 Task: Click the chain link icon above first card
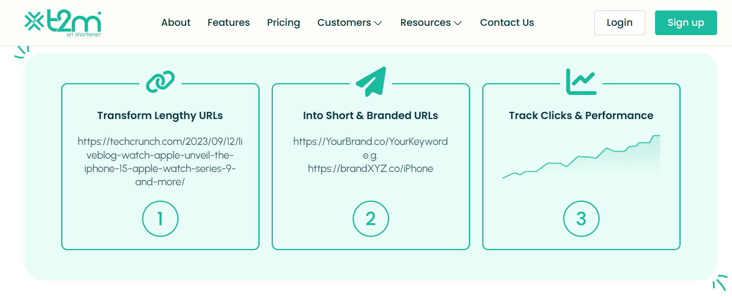pyautogui.click(x=160, y=82)
